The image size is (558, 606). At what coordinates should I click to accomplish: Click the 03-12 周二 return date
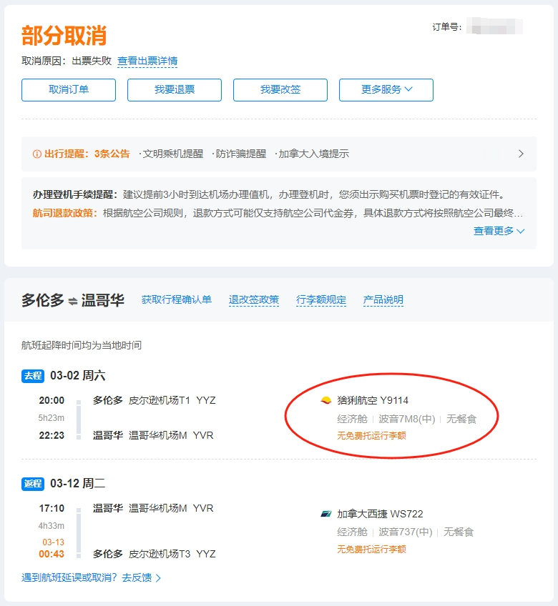point(78,484)
